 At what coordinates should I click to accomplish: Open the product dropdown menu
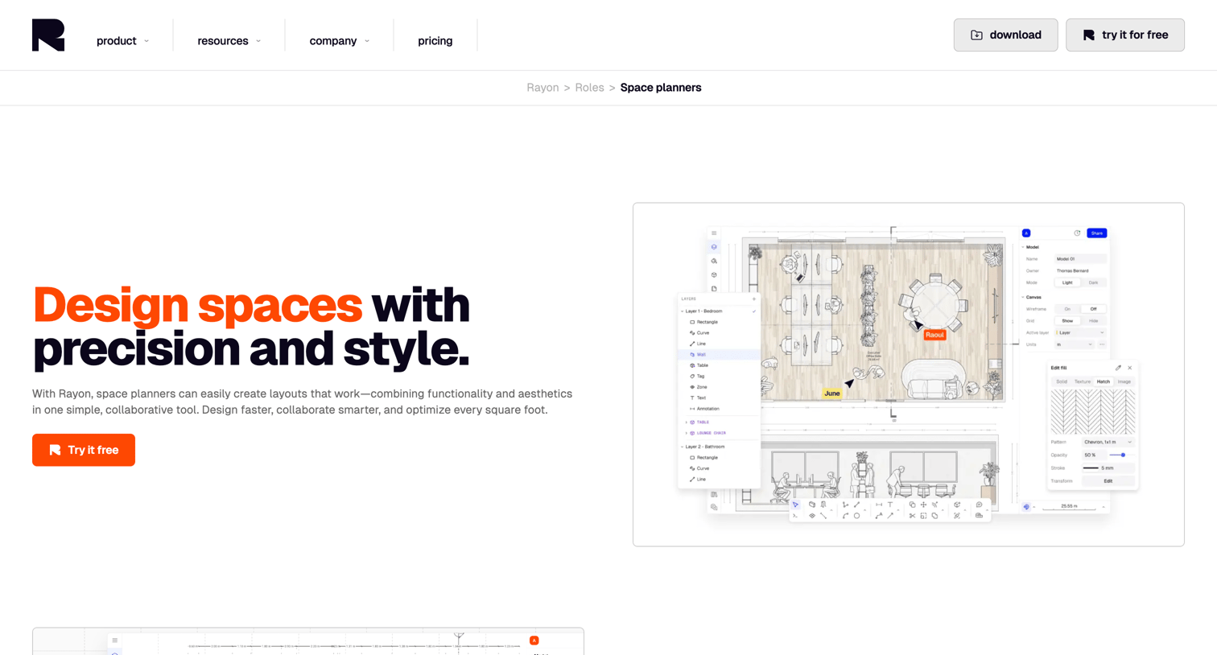tap(122, 41)
